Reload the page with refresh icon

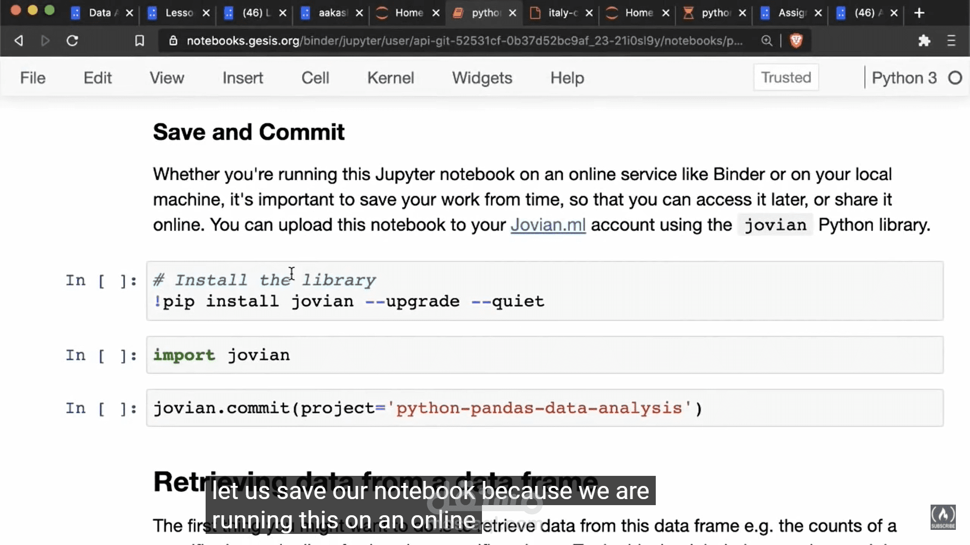(72, 40)
